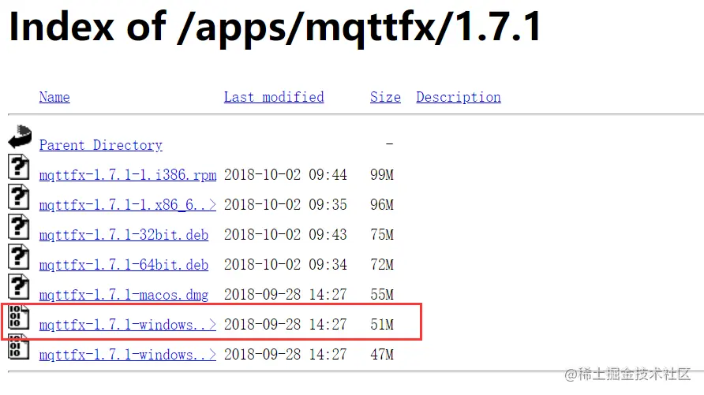The width and height of the screenshot is (704, 395).
Task: Download mqttfx-1.7.1-1.i386.rpm
Action: coord(128,175)
